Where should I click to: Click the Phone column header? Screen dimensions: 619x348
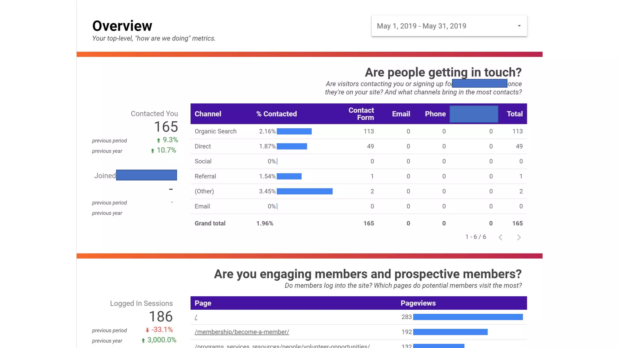point(435,114)
